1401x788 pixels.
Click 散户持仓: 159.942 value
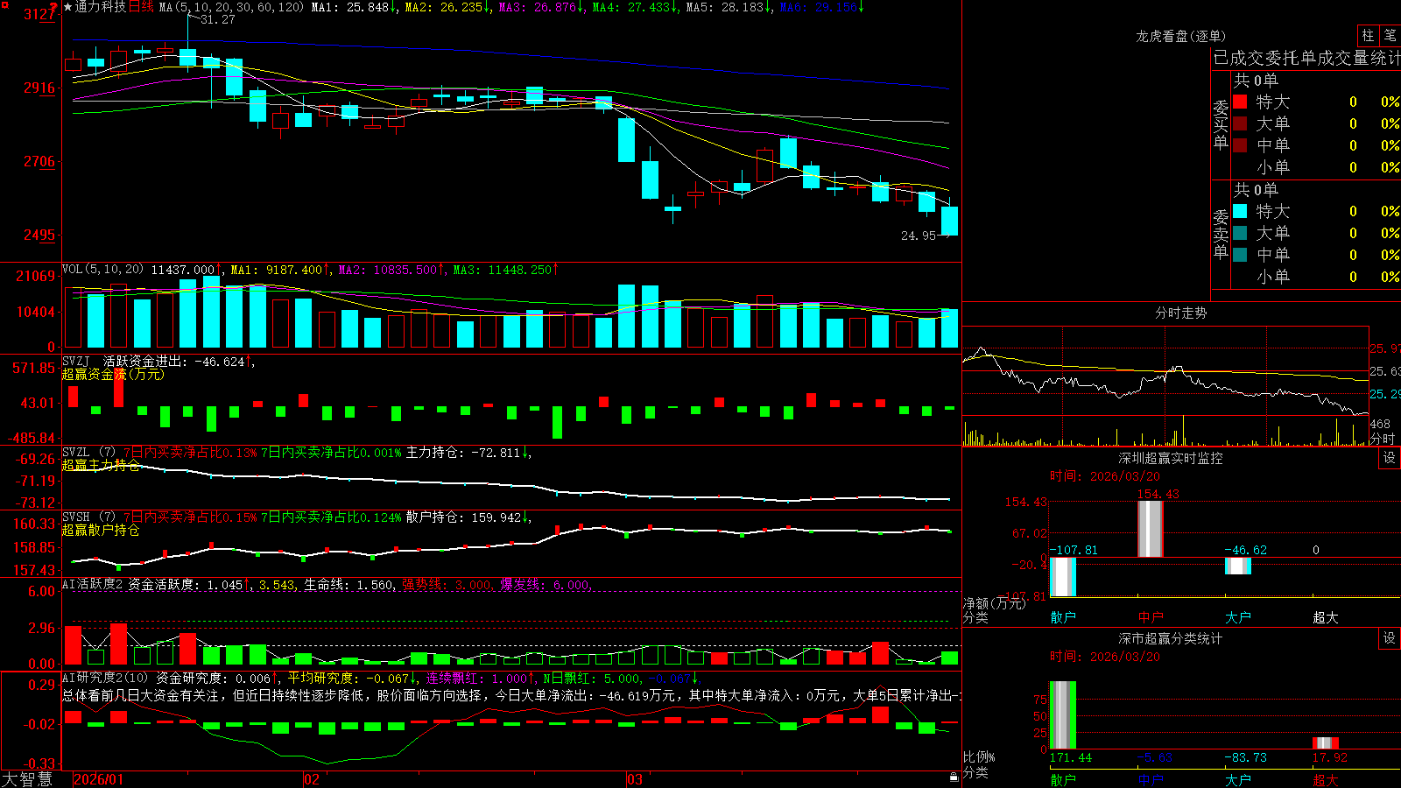pos(467,517)
